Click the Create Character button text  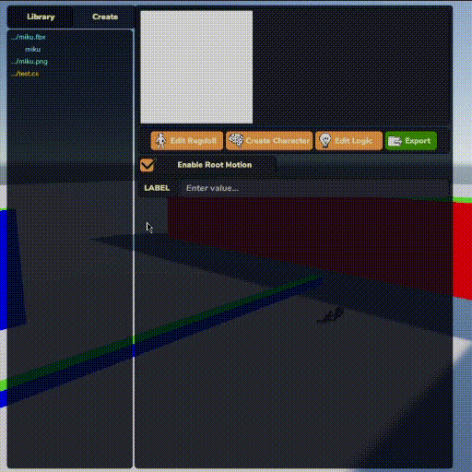tap(277, 141)
